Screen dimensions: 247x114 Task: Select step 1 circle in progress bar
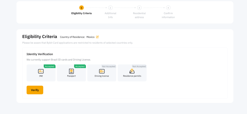coord(82,8)
